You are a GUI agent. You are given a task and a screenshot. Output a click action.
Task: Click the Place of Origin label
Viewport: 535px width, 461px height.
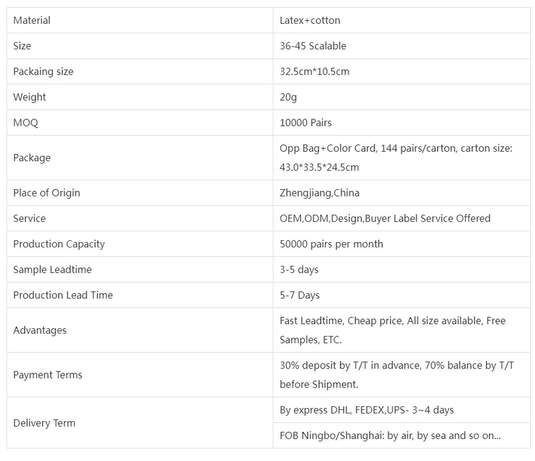46,193
